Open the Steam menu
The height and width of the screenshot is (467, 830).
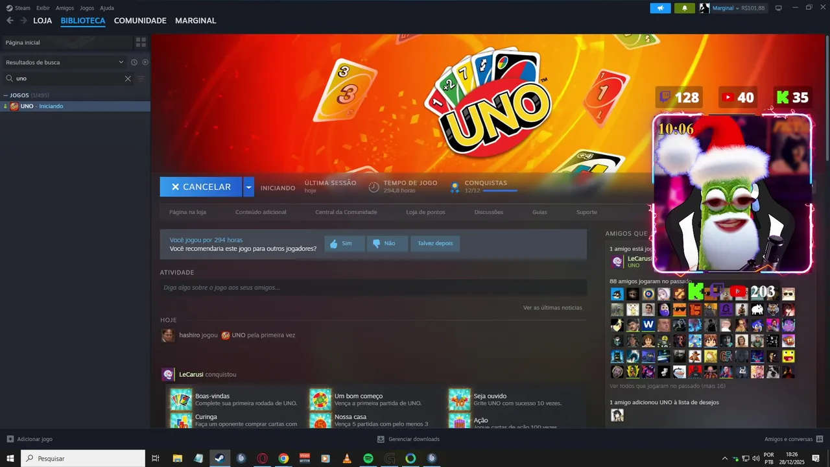(19, 8)
